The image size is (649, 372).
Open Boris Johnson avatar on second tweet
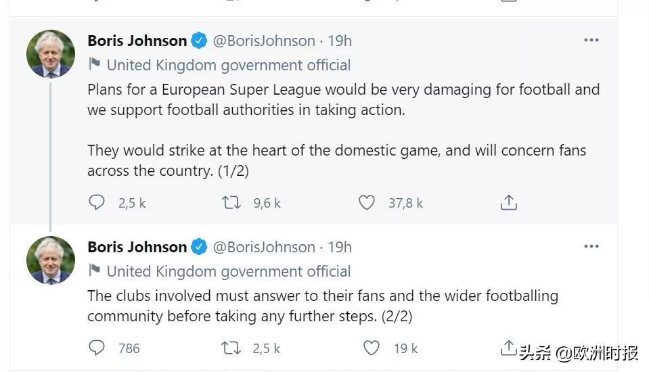(51, 260)
